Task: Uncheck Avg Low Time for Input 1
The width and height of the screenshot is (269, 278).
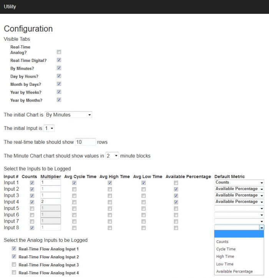Action: [143, 183]
